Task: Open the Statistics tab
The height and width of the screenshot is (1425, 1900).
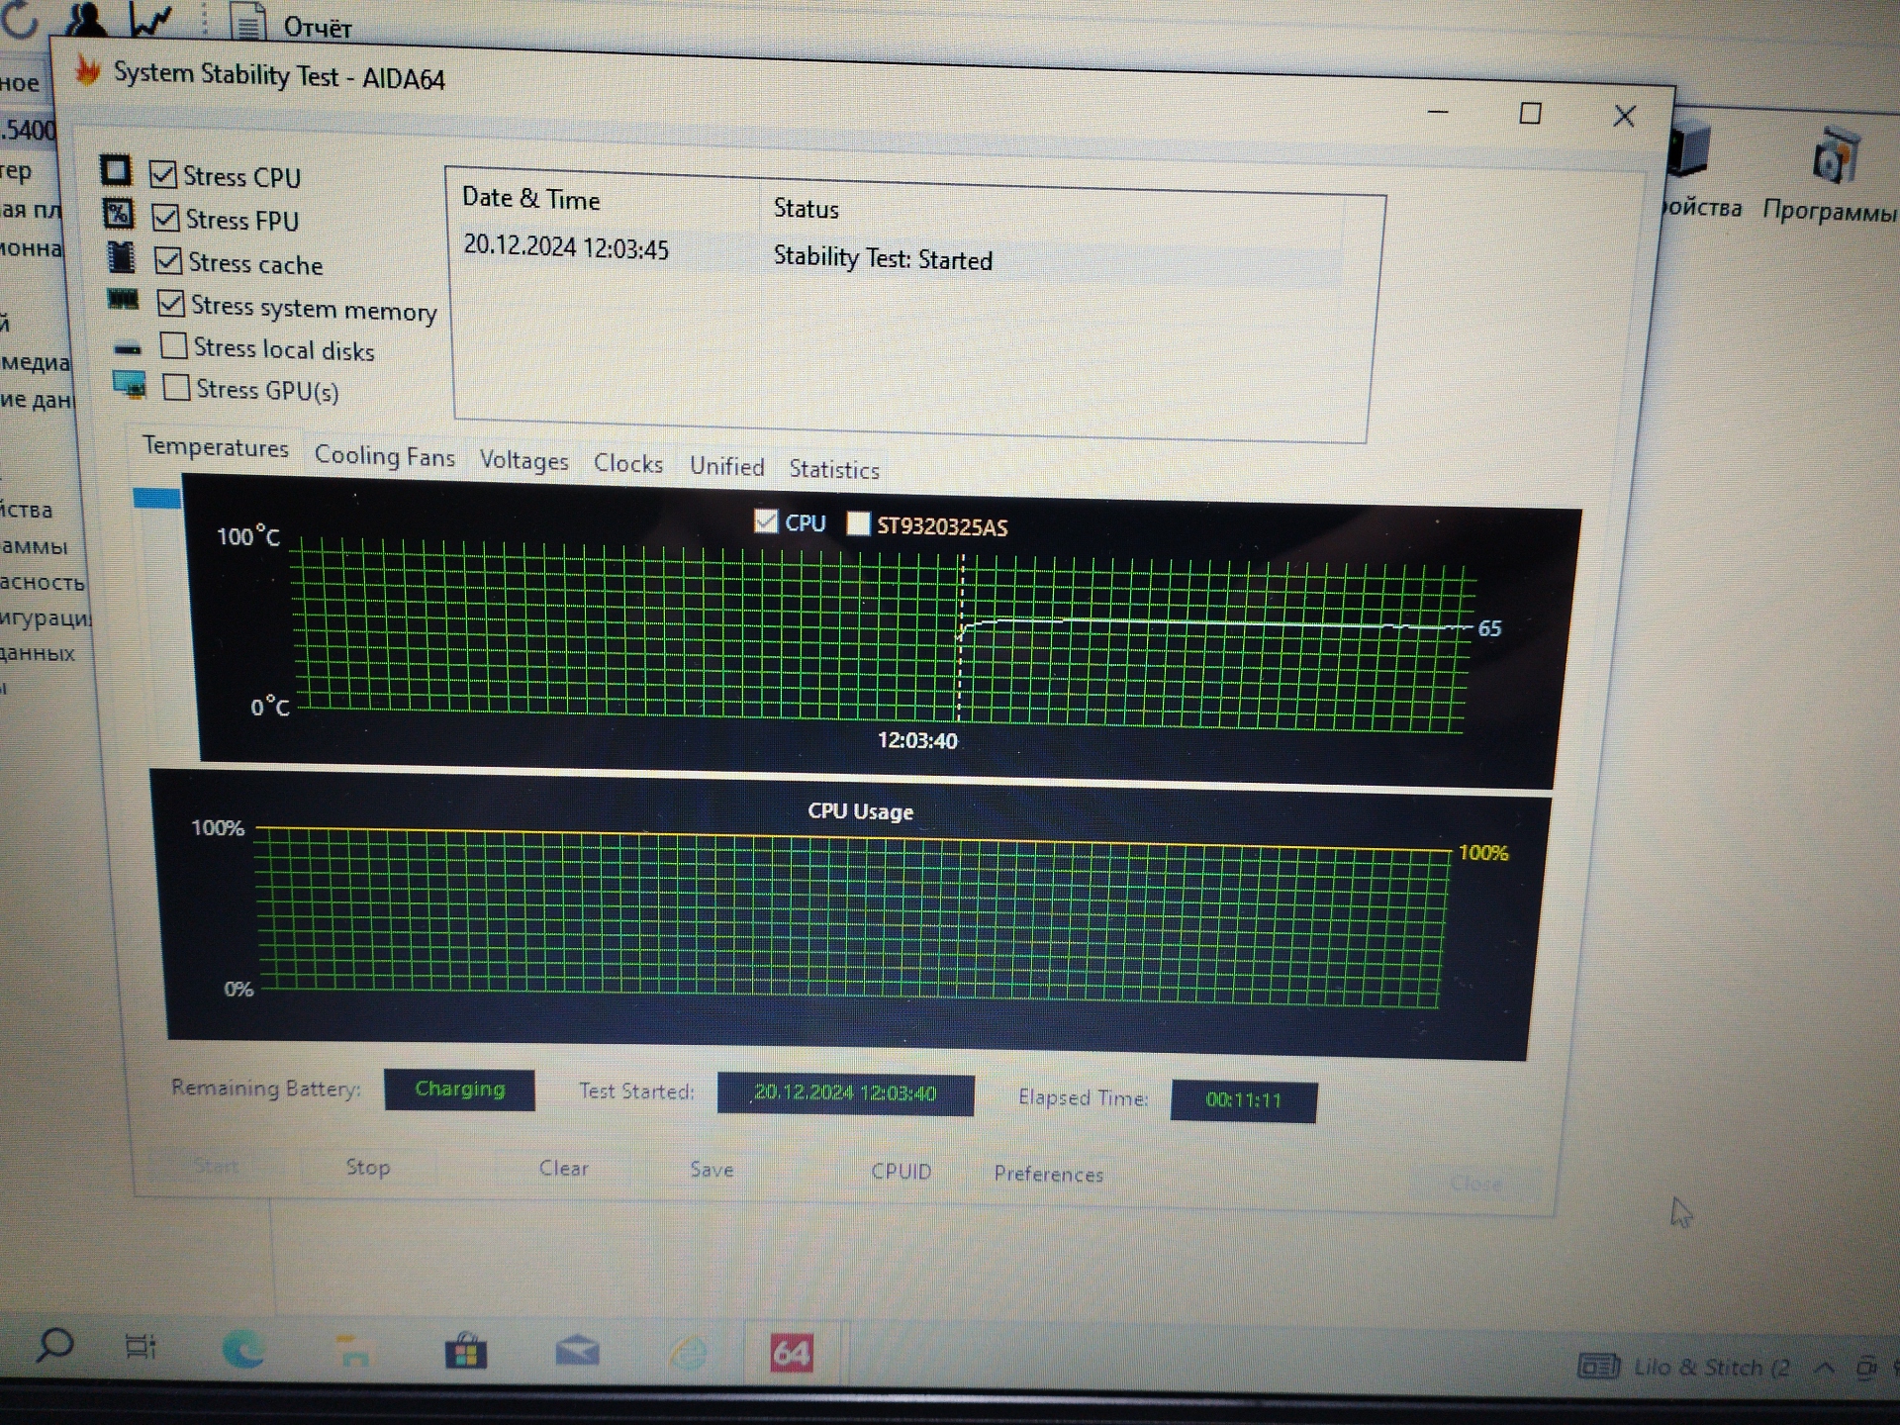Action: [833, 469]
